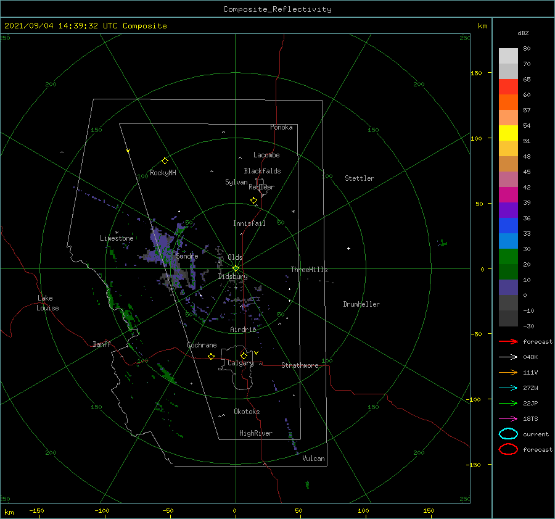Click the HighRiver label
Image resolution: width=555 pixels, height=519 pixels.
[x=256, y=433]
